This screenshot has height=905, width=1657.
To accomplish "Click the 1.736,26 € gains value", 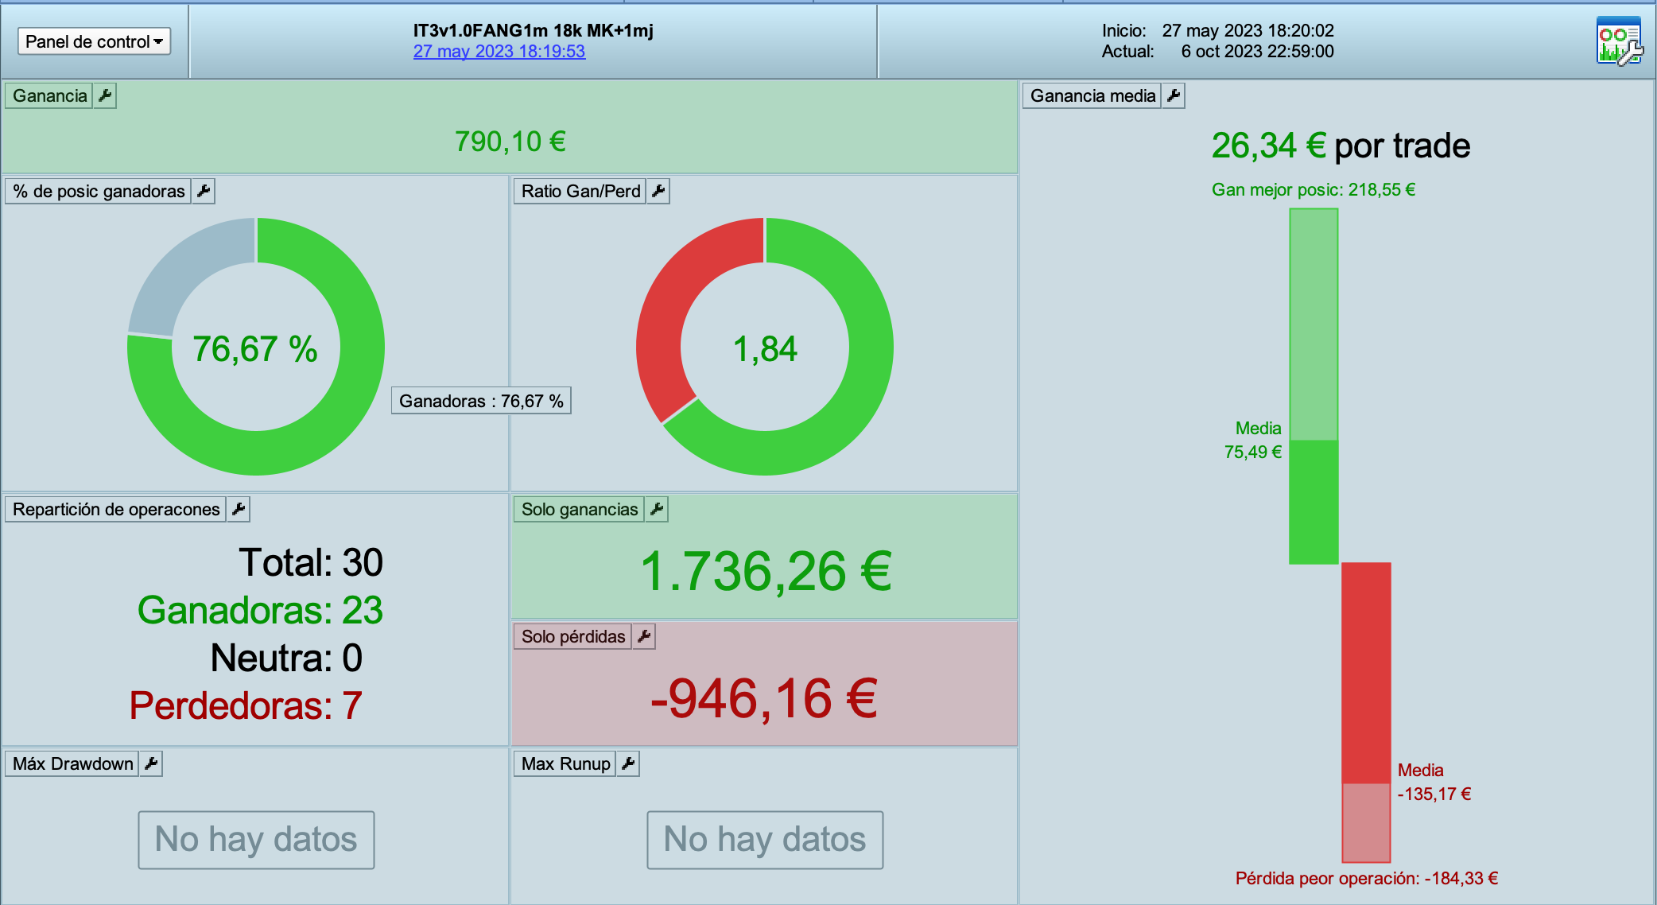I will pyautogui.click(x=766, y=572).
